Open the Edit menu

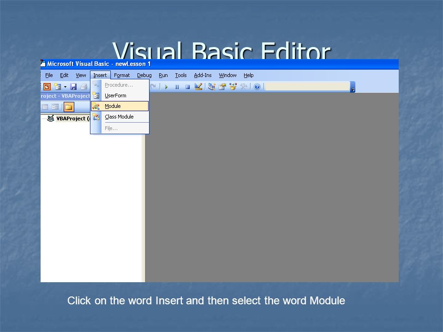pyautogui.click(x=64, y=75)
